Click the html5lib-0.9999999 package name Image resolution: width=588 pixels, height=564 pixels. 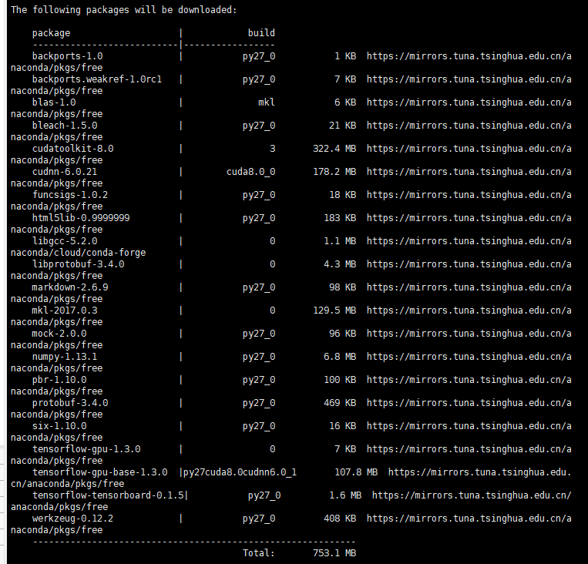81,218
